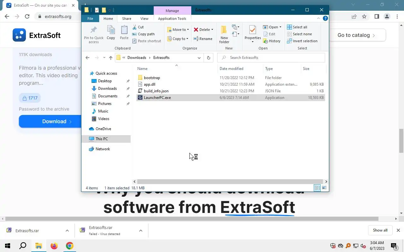Click the Copy ribbon icon
404x252 pixels.
click(111, 33)
